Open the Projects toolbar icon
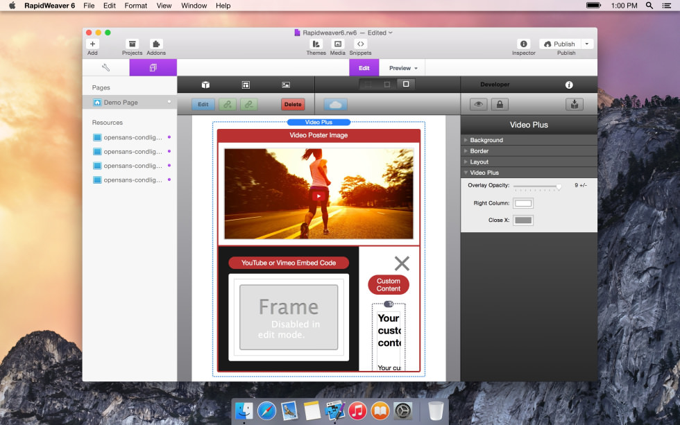This screenshot has height=425, width=680. pos(133,44)
